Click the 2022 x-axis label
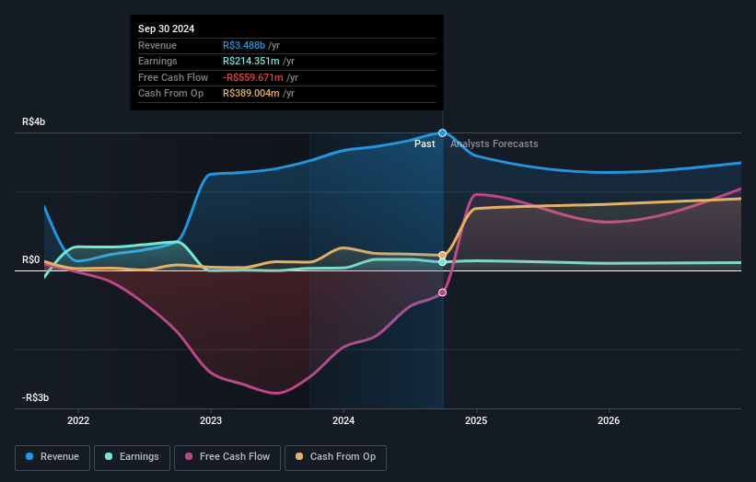The height and width of the screenshot is (482, 756). point(78,420)
